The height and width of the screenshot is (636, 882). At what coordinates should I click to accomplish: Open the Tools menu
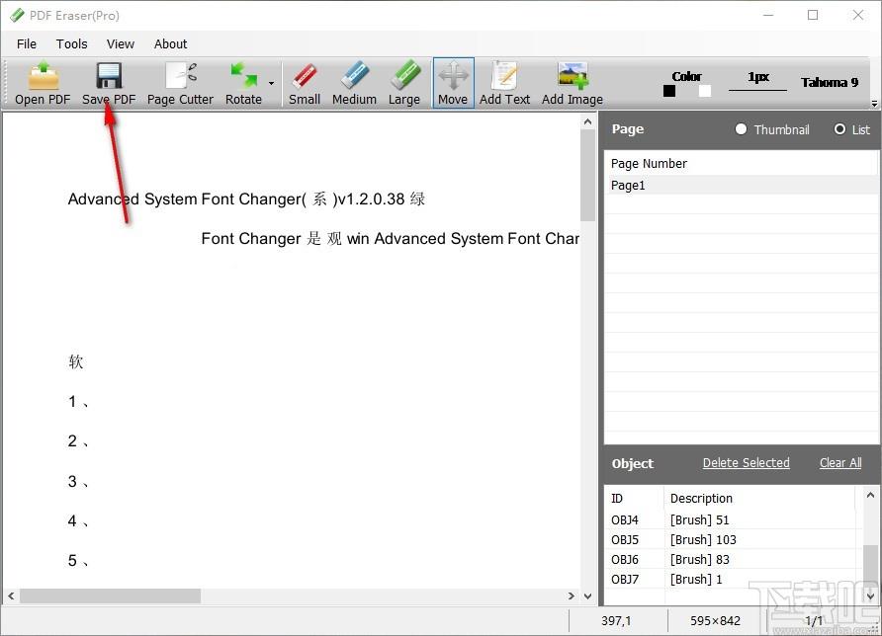point(71,43)
